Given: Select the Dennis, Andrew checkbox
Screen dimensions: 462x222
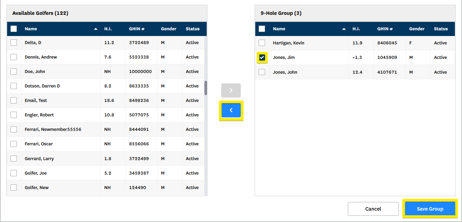Looking at the screenshot, I should [14, 57].
